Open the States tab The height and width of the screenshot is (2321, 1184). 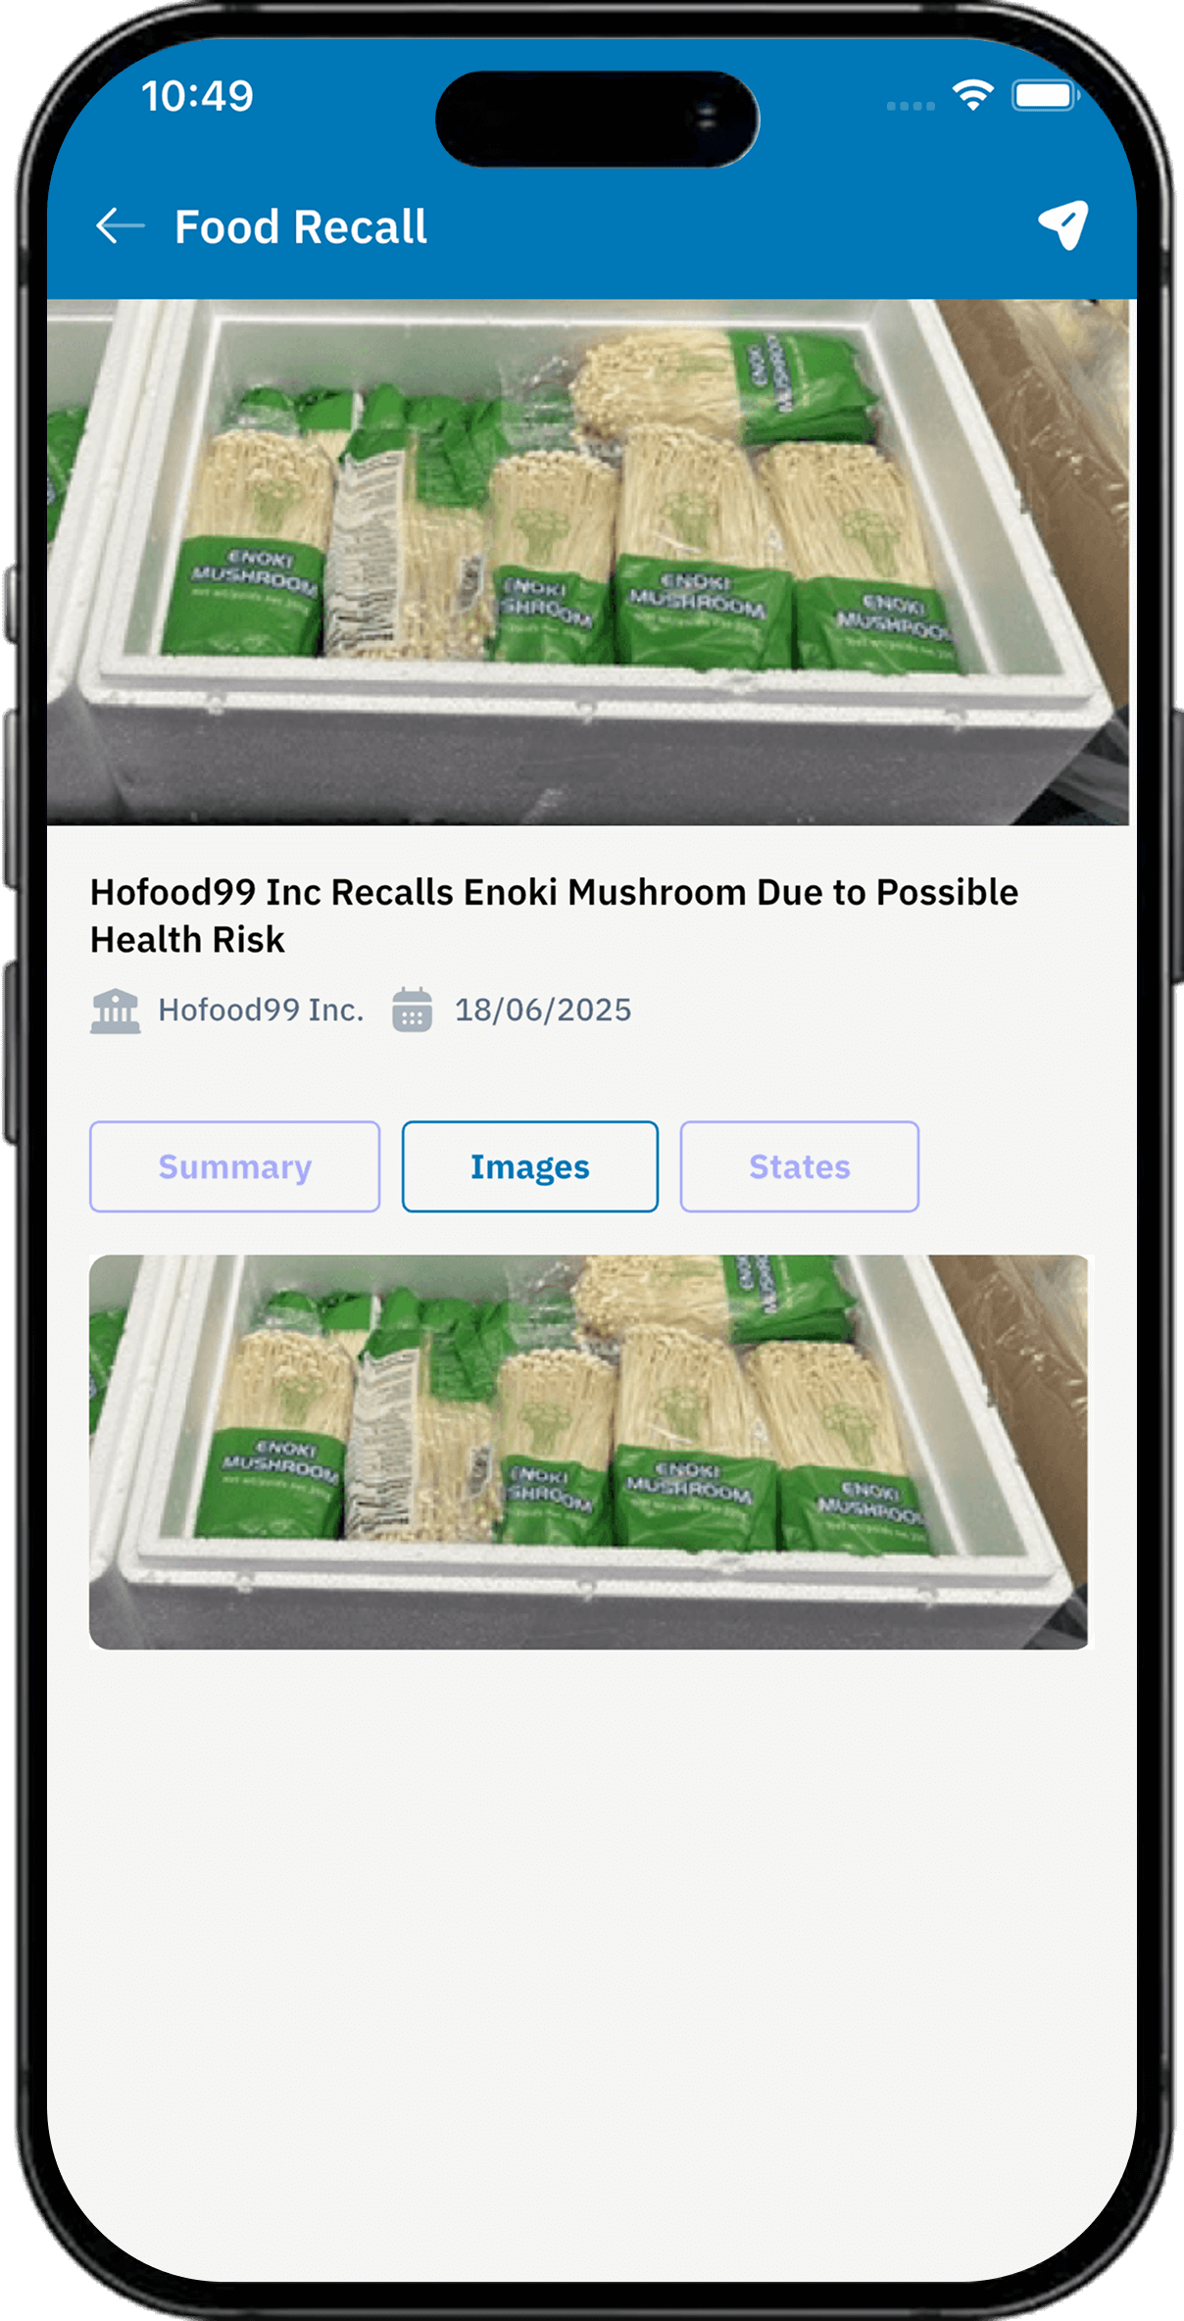click(800, 1166)
